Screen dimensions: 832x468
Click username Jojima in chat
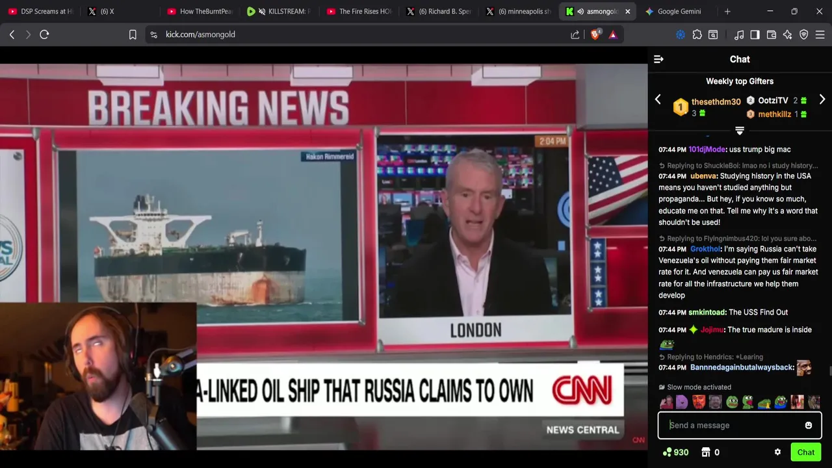[x=712, y=330]
